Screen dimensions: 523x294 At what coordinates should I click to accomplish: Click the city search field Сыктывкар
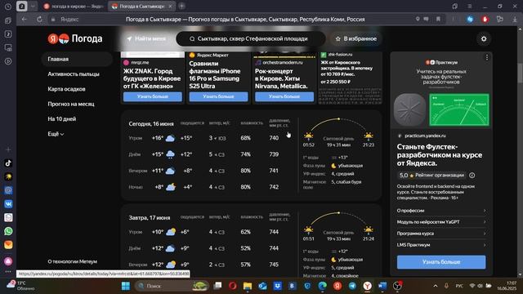251,38
